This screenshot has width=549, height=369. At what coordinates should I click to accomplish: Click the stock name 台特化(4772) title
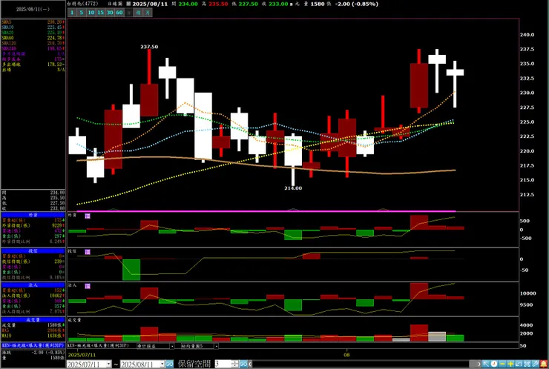82,4
